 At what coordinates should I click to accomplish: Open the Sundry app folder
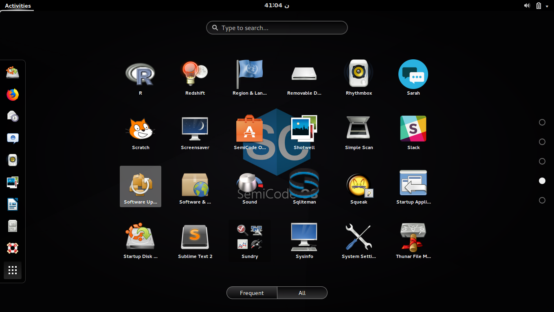click(250, 242)
